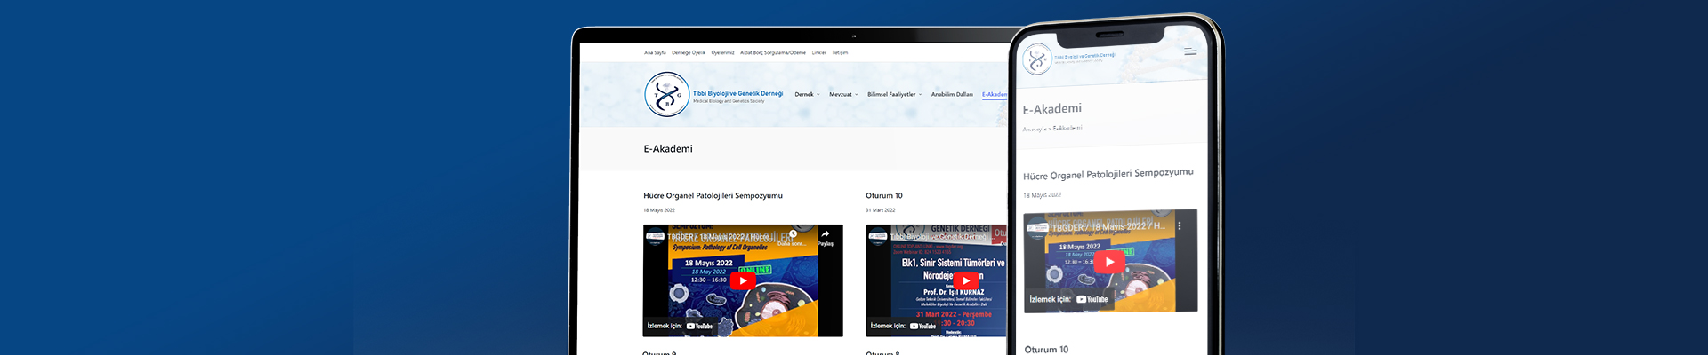Screen dimensions: 1708x355
Task: Open Aidat Borç Sorgulama/Ödeme link
Action: pos(773,52)
